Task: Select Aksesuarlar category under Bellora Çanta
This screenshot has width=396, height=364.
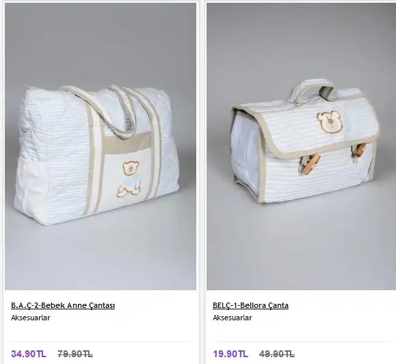Action: 233,318
